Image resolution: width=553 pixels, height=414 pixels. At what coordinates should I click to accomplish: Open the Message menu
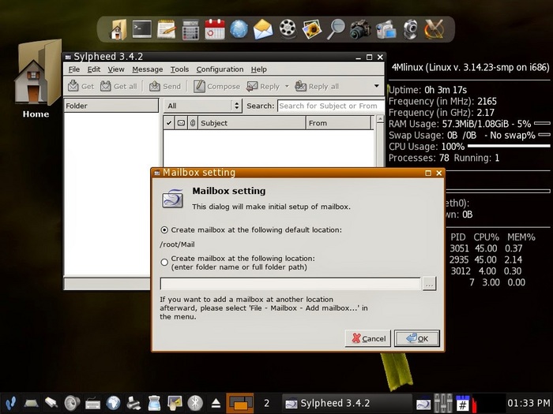click(x=147, y=69)
